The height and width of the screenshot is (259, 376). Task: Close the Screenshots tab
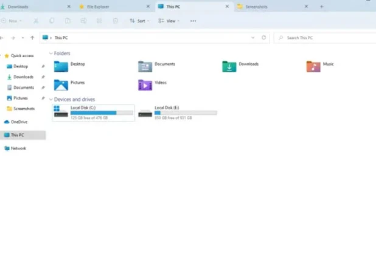coord(306,7)
